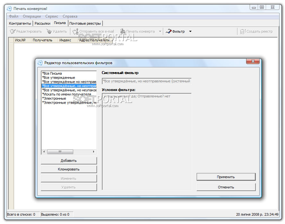Maximize the Печать конвертов main window
Viewport: 285px width, 224px height.
click(262, 7)
